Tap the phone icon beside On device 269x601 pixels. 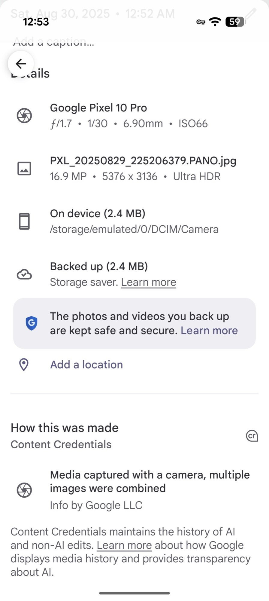[x=24, y=221]
